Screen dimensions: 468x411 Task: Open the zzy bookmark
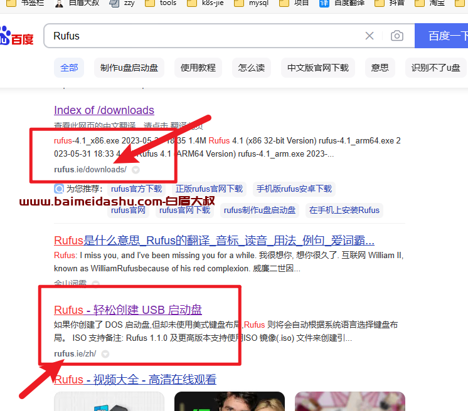point(122,3)
